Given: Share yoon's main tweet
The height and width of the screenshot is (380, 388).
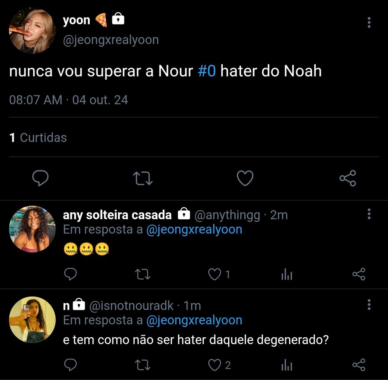Looking at the screenshot, I should point(347,178).
